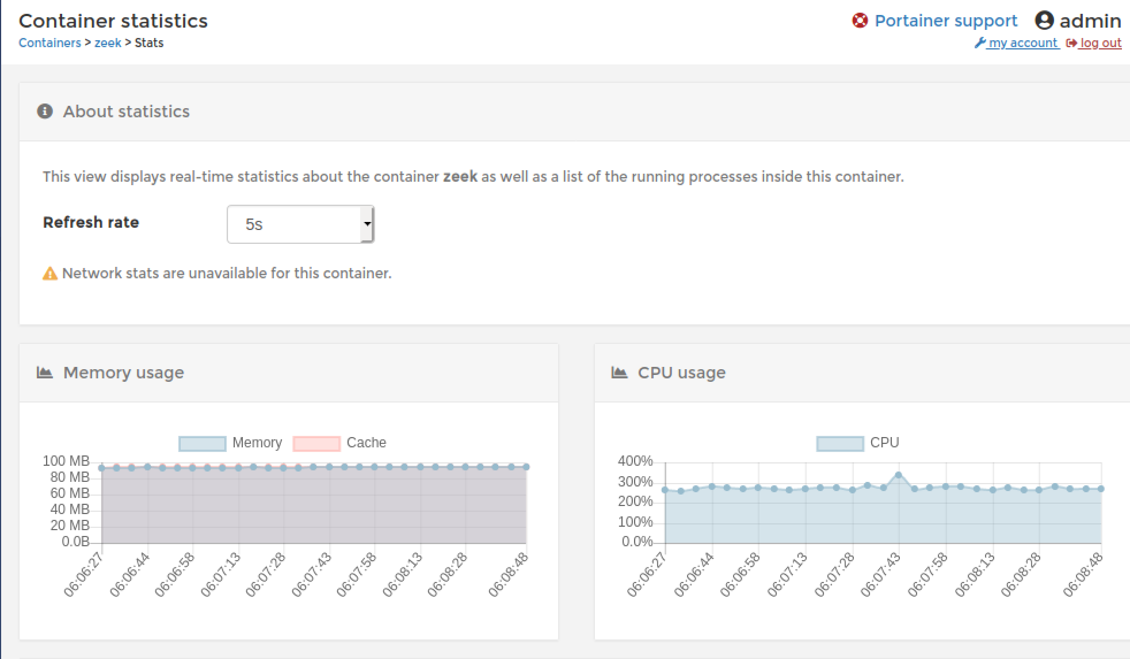Toggle the Memory series in the legend
The height and width of the screenshot is (659, 1130).
(257, 443)
